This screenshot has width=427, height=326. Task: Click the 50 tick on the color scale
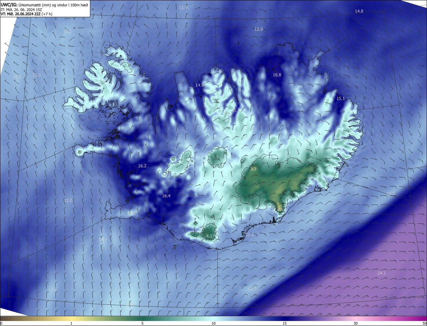point(424,324)
